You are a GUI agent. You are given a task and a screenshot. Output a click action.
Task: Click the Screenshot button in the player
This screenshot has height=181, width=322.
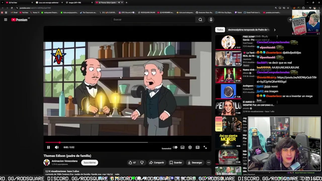(166, 148)
